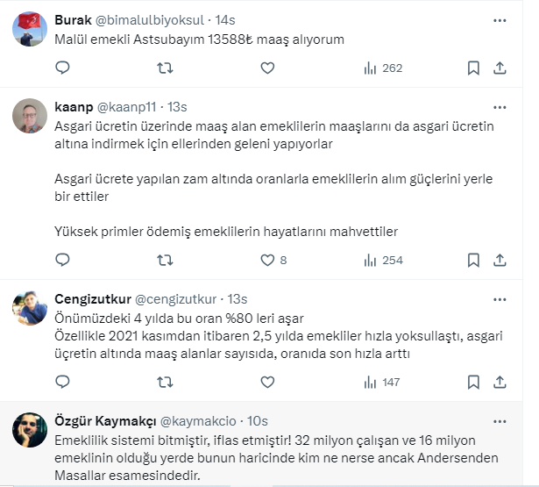Bookmark Cengizutkur's tweet
Image resolution: width=539 pixels, height=487 pixels.
click(473, 382)
